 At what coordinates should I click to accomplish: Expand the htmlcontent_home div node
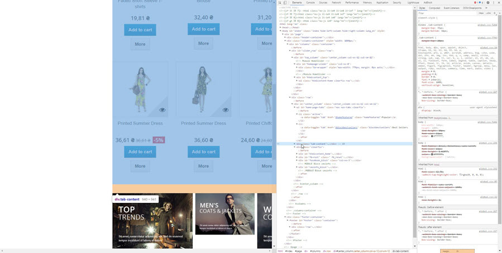coord(297,154)
